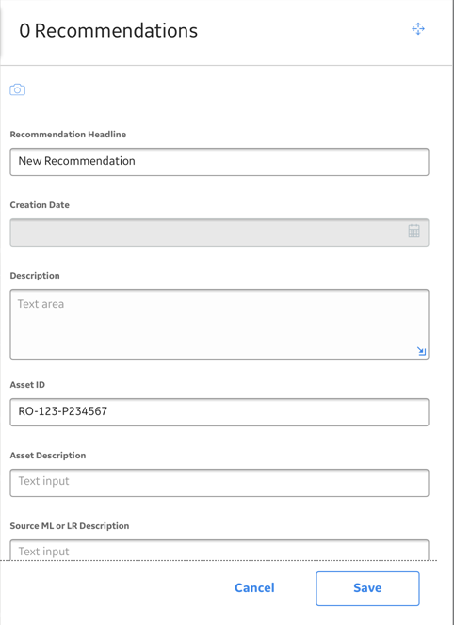Focus the Description text area

click(219, 324)
